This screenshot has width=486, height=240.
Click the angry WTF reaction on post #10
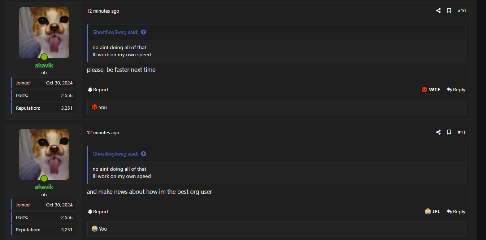pyautogui.click(x=431, y=90)
